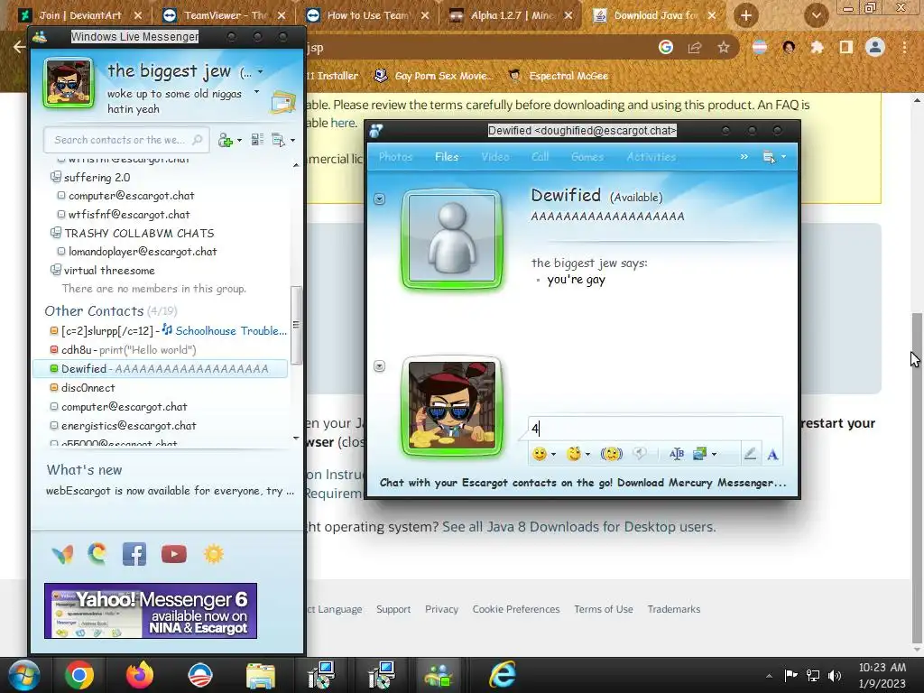Open Internet Explorer from the taskbar
Image resolution: width=924 pixels, height=693 pixels.
(x=502, y=675)
